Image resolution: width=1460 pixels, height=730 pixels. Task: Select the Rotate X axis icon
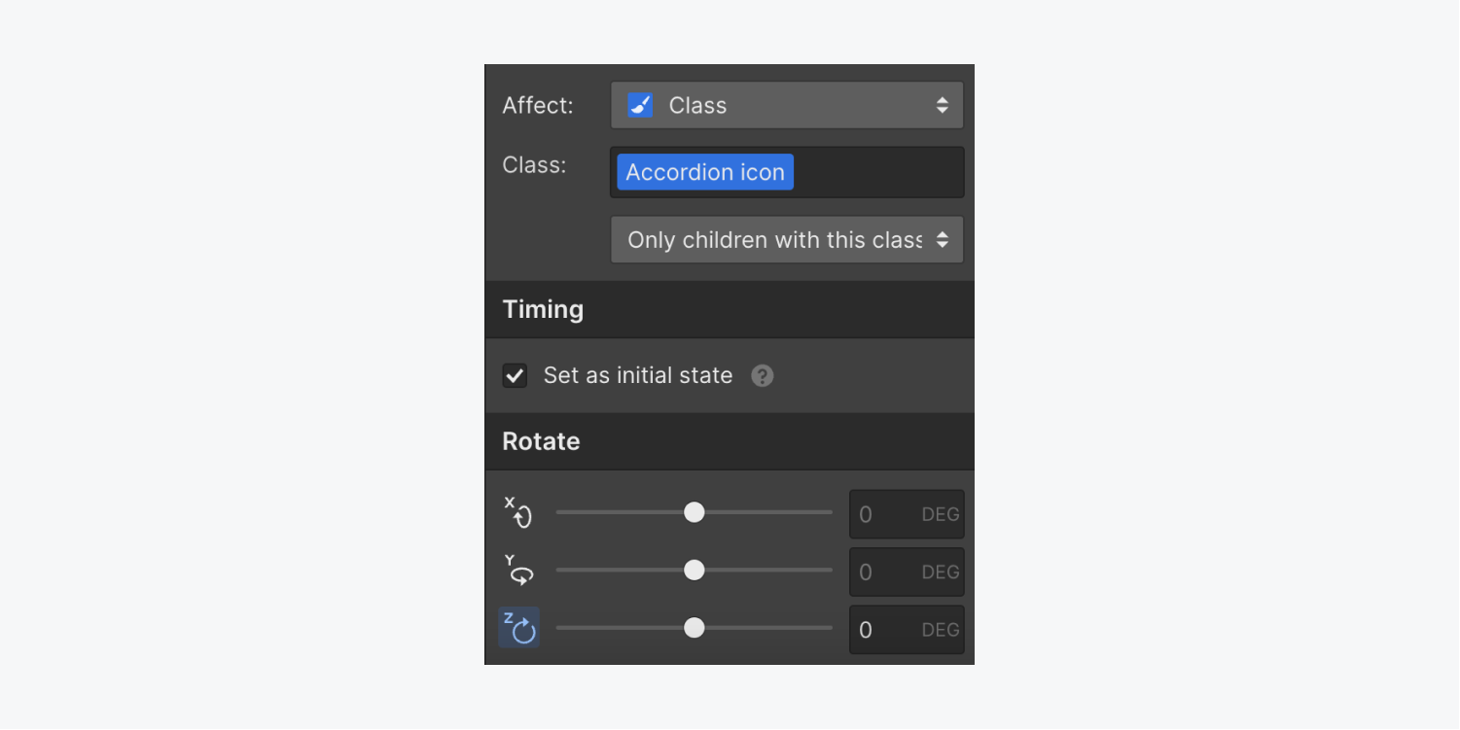pyautogui.click(x=518, y=512)
